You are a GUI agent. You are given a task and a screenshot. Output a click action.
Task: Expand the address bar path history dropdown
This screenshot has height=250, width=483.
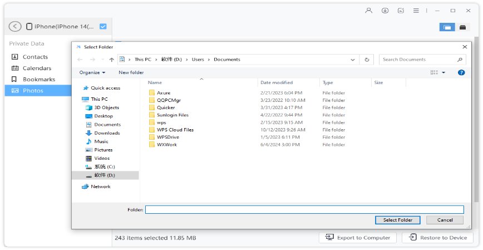click(353, 60)
